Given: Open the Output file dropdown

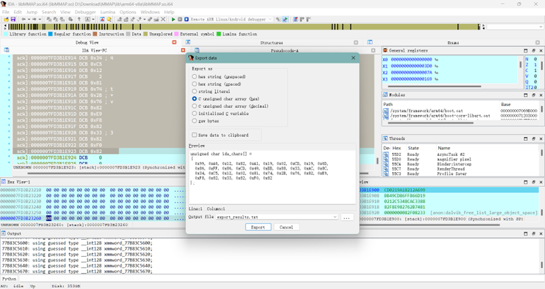Looking at the screenshot, I should point(335,217).
